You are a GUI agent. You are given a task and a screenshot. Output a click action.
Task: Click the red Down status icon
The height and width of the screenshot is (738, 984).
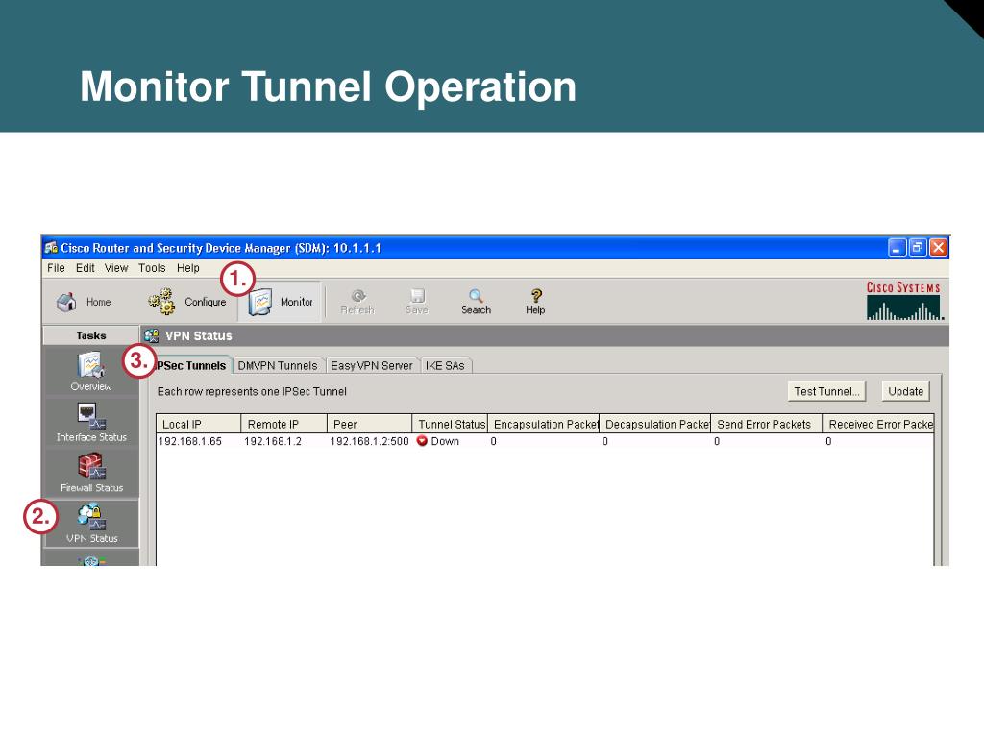[422, 441]
